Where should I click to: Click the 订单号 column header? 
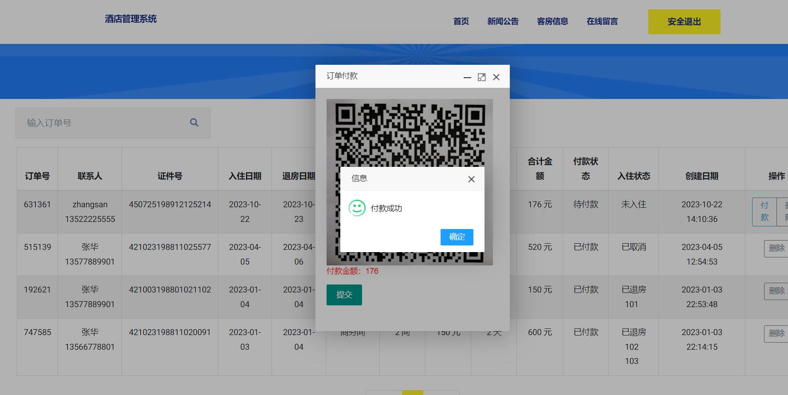(x=37, y=176)
